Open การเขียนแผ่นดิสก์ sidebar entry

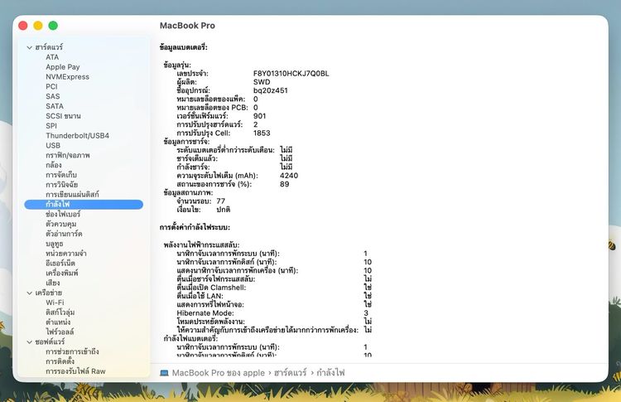(72, 195)
